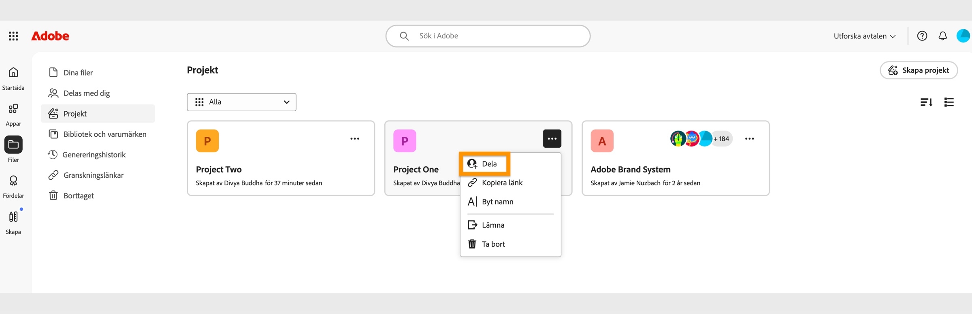Expand the Utforska avtalen dropdown
Viewport: 972px width, 314px height.
tap(865, 36)
